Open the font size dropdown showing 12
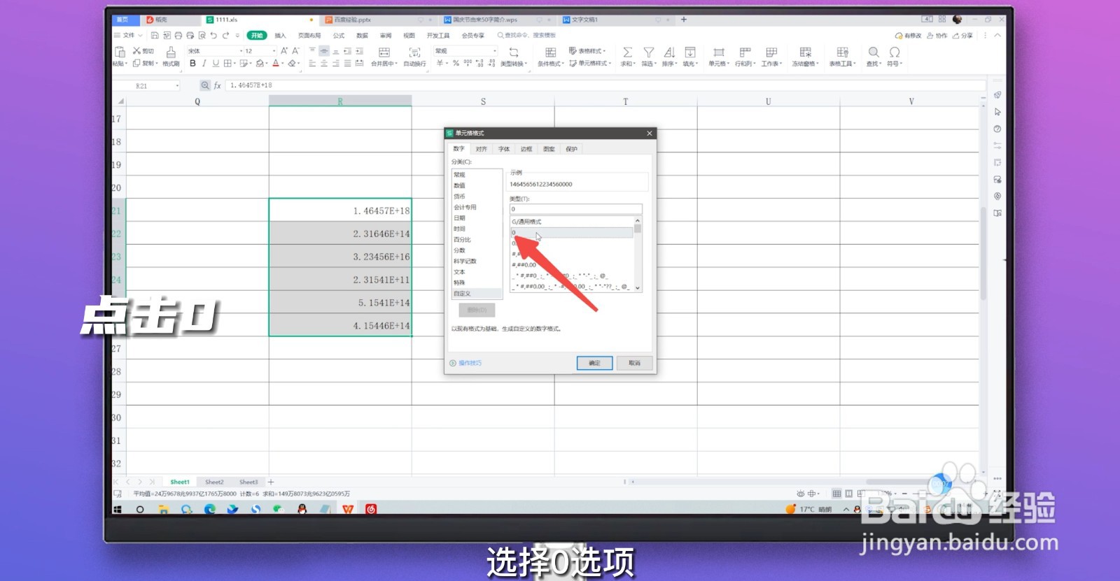The height and width of the screenshot is (581, 1120). tap(274, 51)
